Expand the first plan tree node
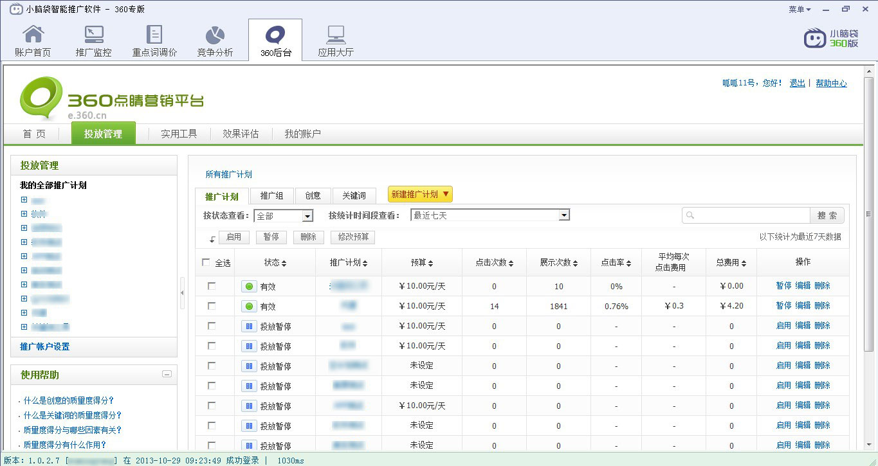The image size is (878, 466). coord(24,200)
